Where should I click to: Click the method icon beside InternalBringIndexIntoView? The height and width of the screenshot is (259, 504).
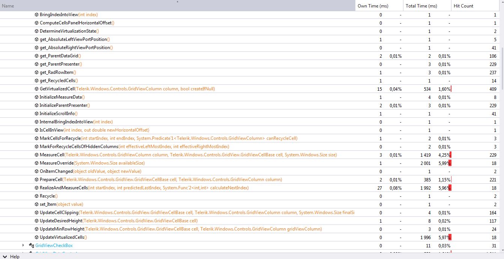(36, 122)
